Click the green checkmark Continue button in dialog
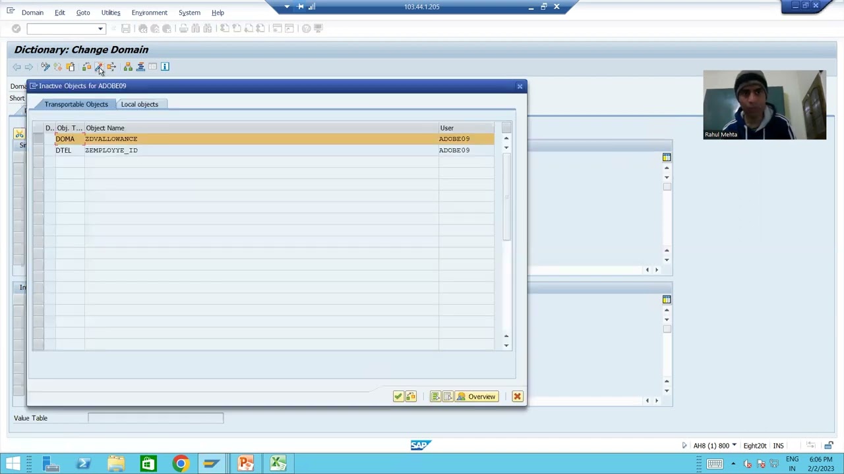The image size is (844, 474). click(398, 396)
